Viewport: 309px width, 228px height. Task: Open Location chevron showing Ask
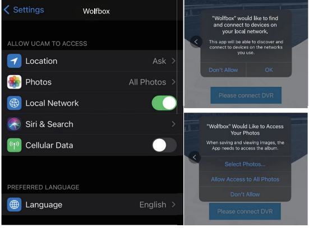[173, 61]
